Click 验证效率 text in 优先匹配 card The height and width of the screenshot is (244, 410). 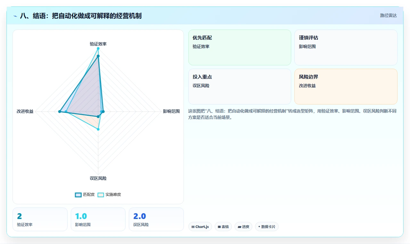click(201, 46)
